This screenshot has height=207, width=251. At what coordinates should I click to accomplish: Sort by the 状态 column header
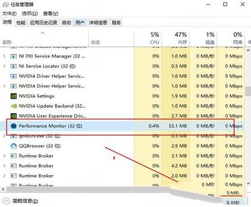point(111,39)
